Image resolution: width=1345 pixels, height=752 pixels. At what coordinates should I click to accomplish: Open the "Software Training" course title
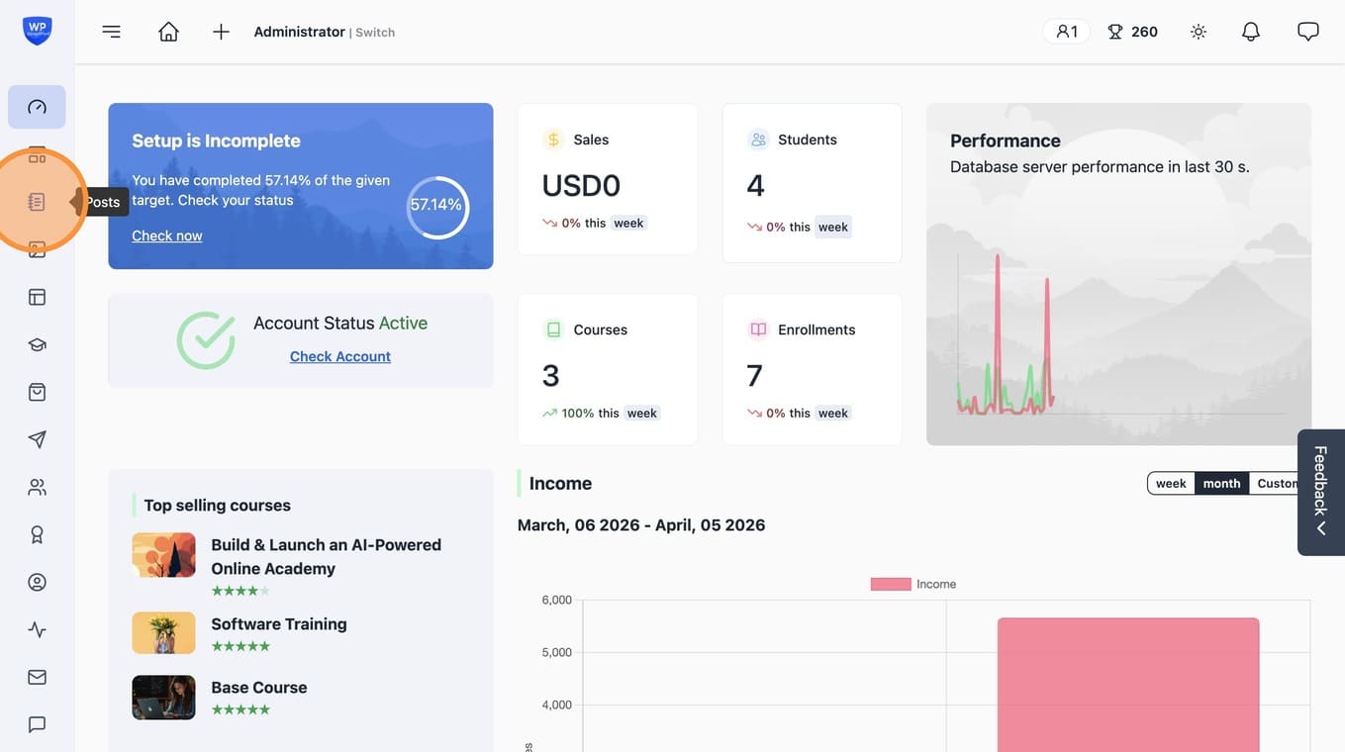tap(279, 623)
